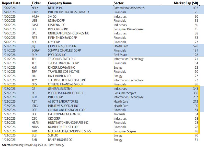Select the NFLX ticker cell
Image resolution: width=204 pixels, height=150 pixels.
click(x=35, y=8)
